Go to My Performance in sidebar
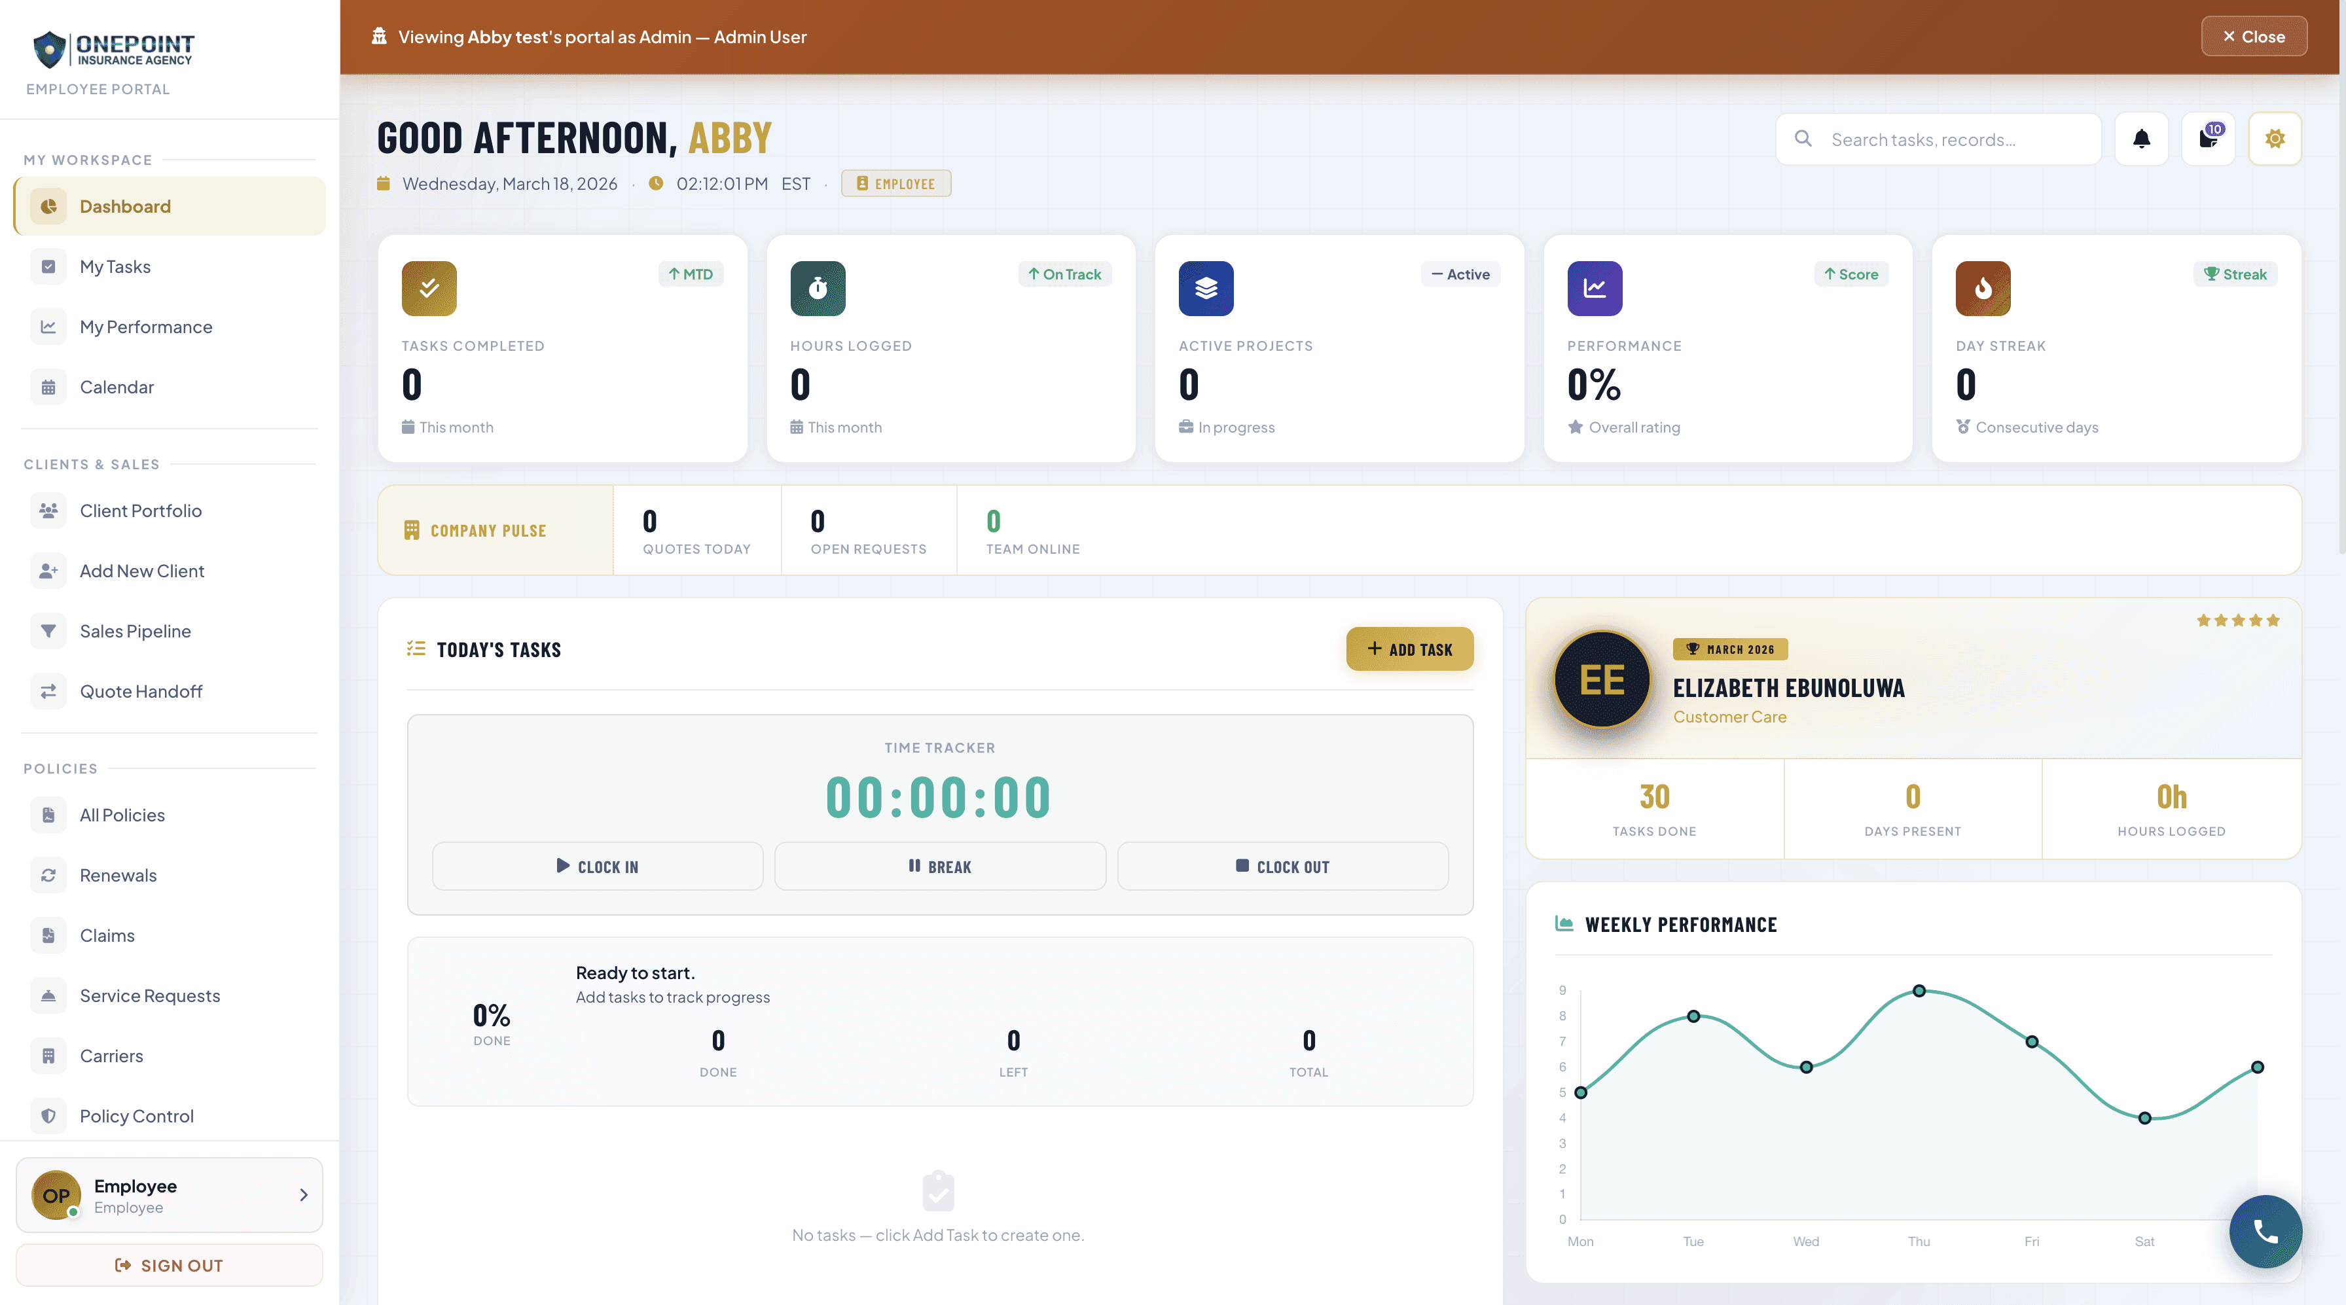2346x1305 pixels. pos(146,327)
